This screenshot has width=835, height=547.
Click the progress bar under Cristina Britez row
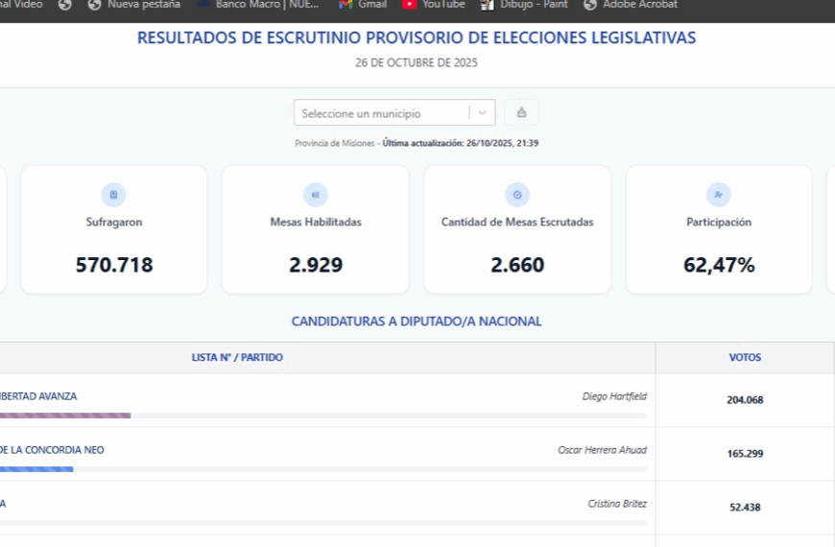323,523
